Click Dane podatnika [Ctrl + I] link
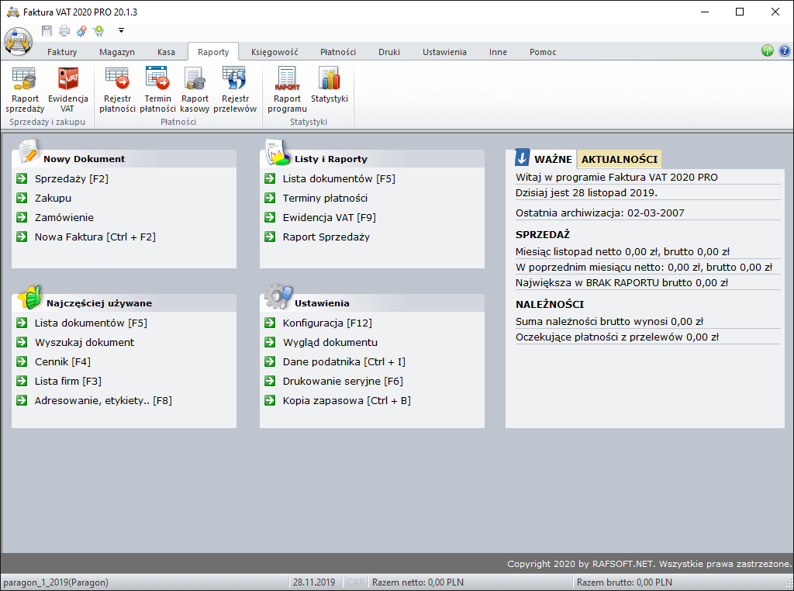Screen dimensions: 794x591 343,361
